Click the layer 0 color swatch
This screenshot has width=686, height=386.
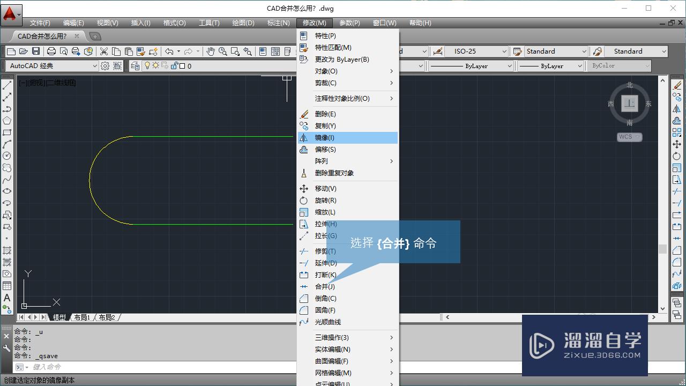pyautogui.click(x=182, y=66)
